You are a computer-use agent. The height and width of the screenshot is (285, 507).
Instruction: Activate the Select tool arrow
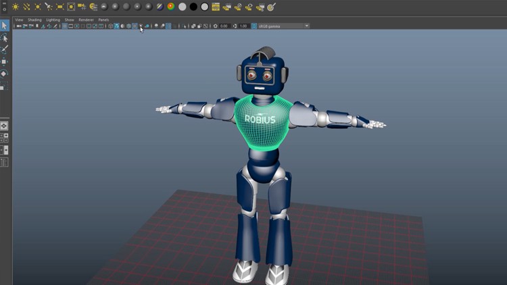(x=5, y=25)
